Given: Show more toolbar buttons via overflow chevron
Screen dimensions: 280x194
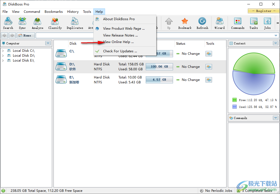Looking at the screenshot, I should tap(278, 23).
